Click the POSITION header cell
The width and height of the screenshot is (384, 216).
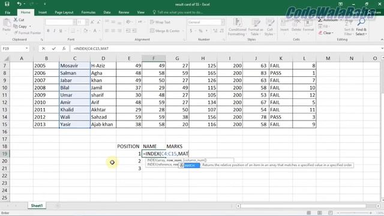[129, 146]
